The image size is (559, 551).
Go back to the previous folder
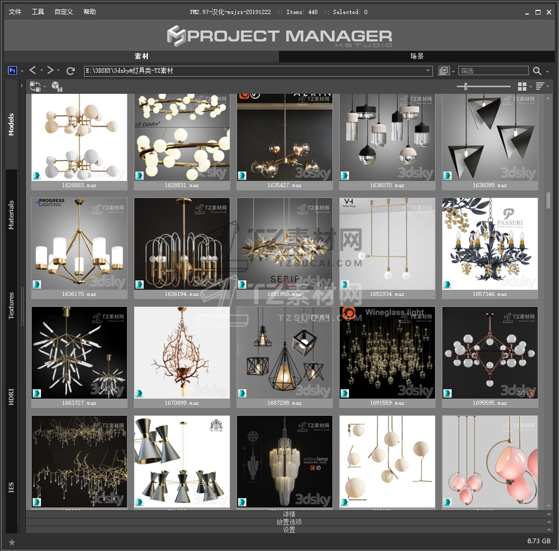click(x=33, y=70)
